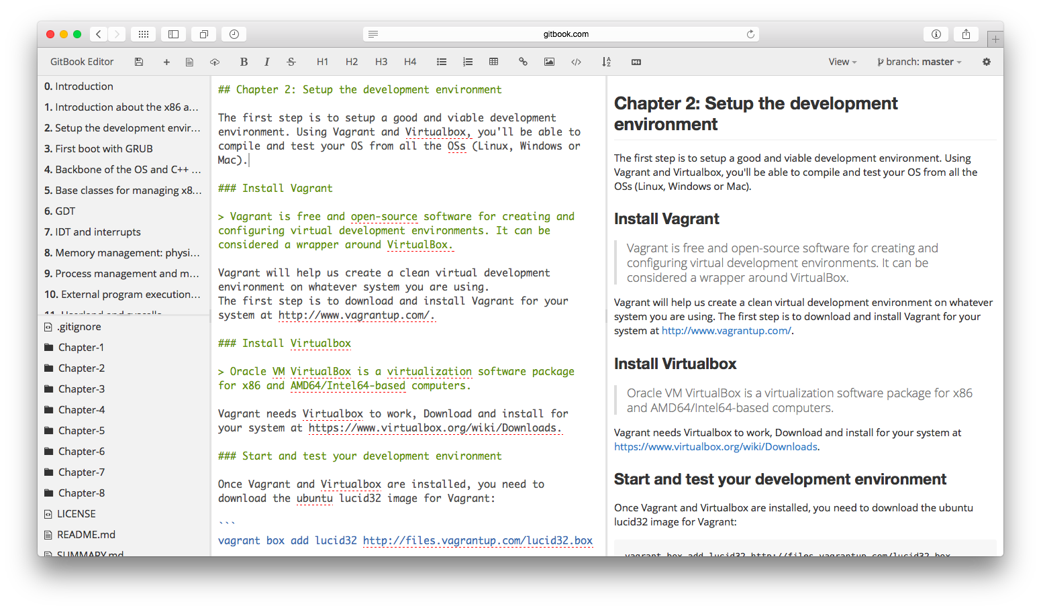Screen dimensions: 1041x610
Task: Go forward with the Safari forward arrow
Action: pyautogui.click(x=117, y=34)
